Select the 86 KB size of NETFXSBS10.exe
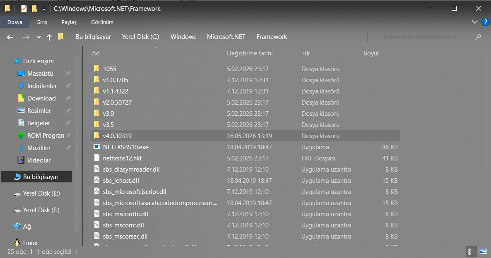Image resolution: width=491 pixels, height=258 pixels. coord(390,147)
